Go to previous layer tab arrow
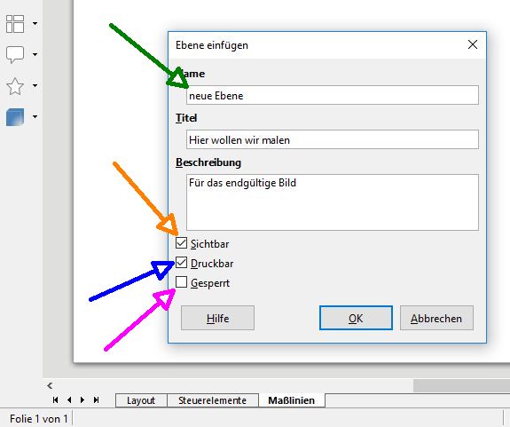The image size is (510, 427). [x=69, y=399]
